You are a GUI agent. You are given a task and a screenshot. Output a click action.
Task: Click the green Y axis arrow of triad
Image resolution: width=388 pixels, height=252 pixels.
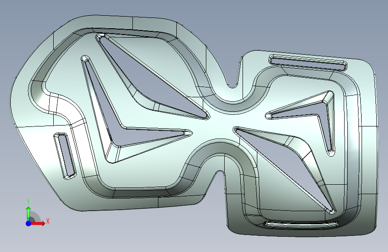29,213
